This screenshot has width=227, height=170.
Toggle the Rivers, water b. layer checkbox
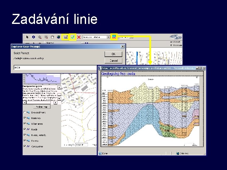25,135
